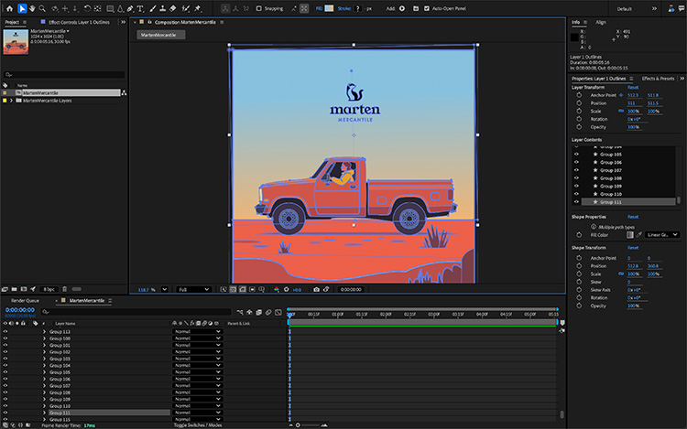
Task: Uncheck the Auto-Open Panel checkbox
Action: click(x=427, y=8)
